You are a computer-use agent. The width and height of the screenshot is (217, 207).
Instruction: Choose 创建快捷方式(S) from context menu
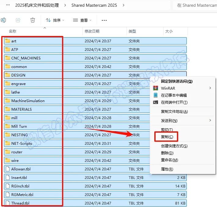coord(174,146)
